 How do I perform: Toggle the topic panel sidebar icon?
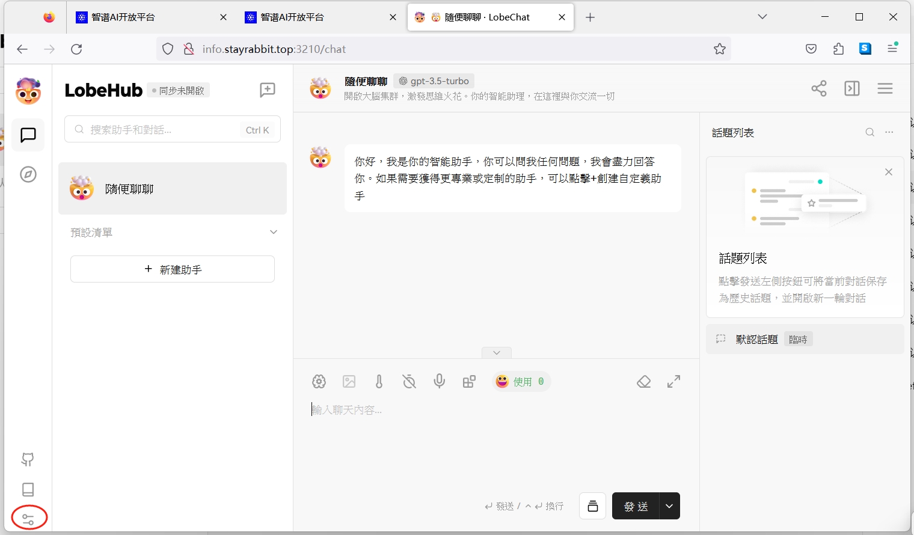coord(852,88)
